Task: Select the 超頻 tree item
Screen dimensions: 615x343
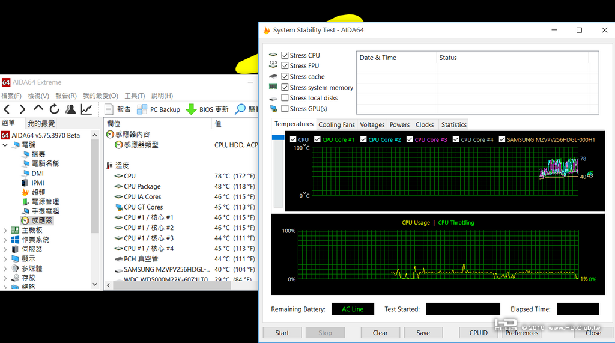Action: pos(38,192)
